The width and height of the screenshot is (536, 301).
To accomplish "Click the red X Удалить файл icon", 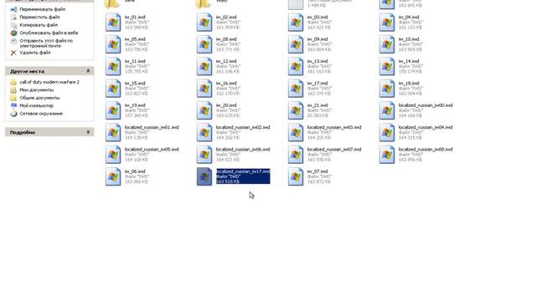I will point(13,53).
